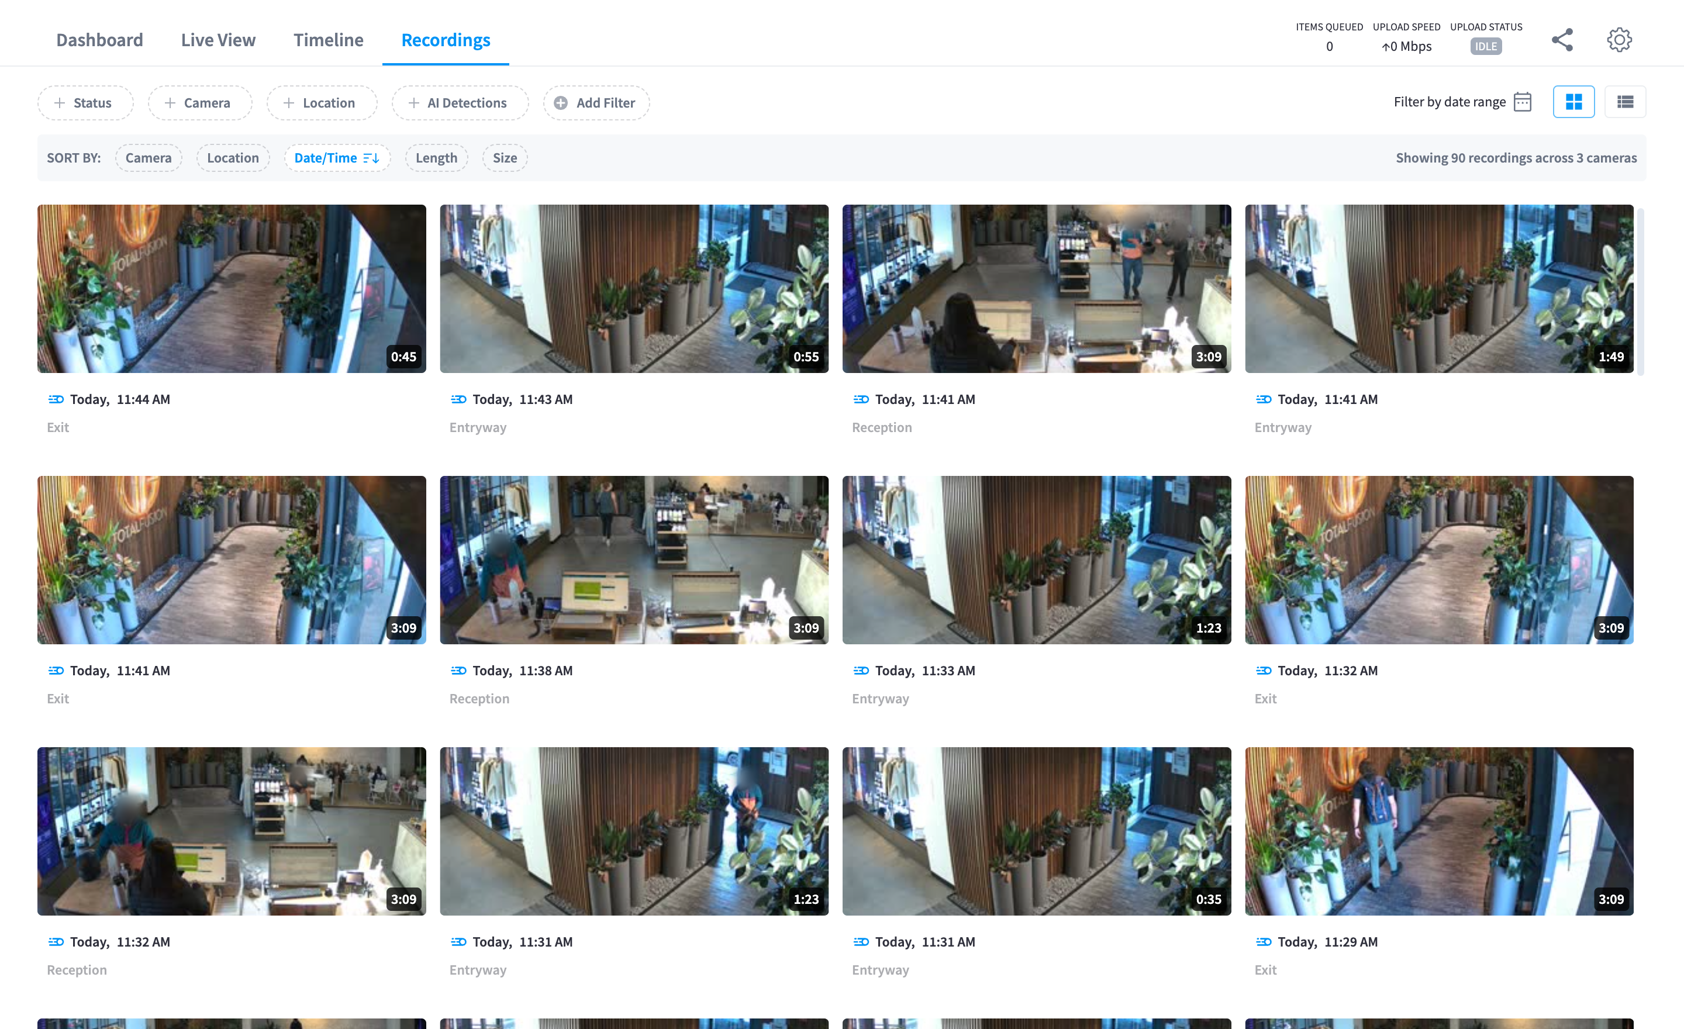This screenshot has width=1684, height=1029.
Task: Open the 11:44 AM Exit recording thumbnail
Action: [232, 288]
